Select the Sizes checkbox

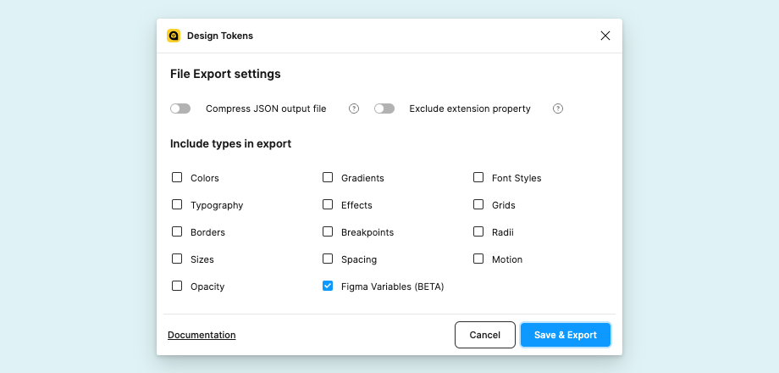177,259
